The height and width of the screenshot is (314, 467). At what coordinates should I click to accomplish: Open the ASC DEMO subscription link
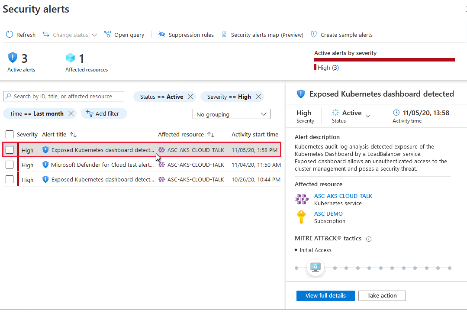click(x=328, y=214)
